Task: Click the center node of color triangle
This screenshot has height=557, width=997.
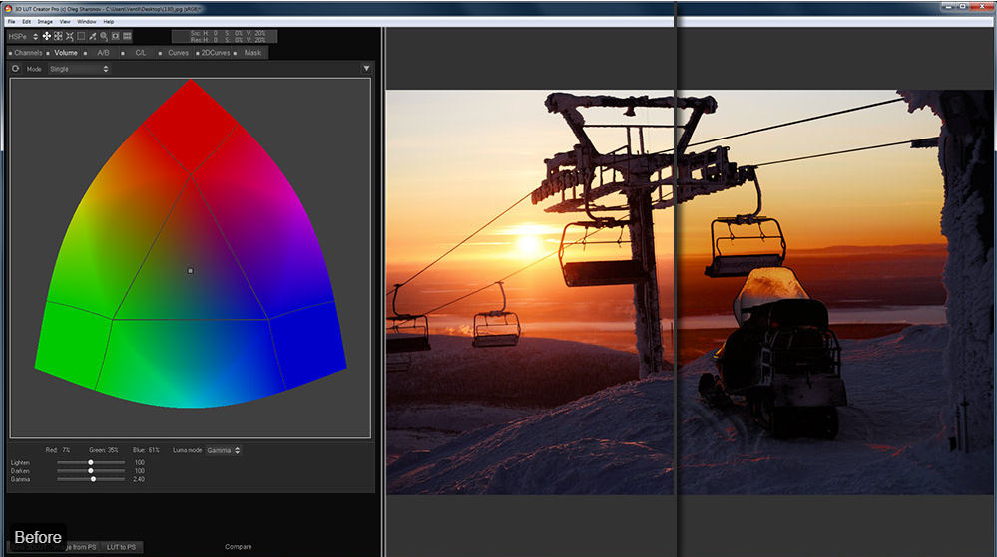Action: pos(190,271)
